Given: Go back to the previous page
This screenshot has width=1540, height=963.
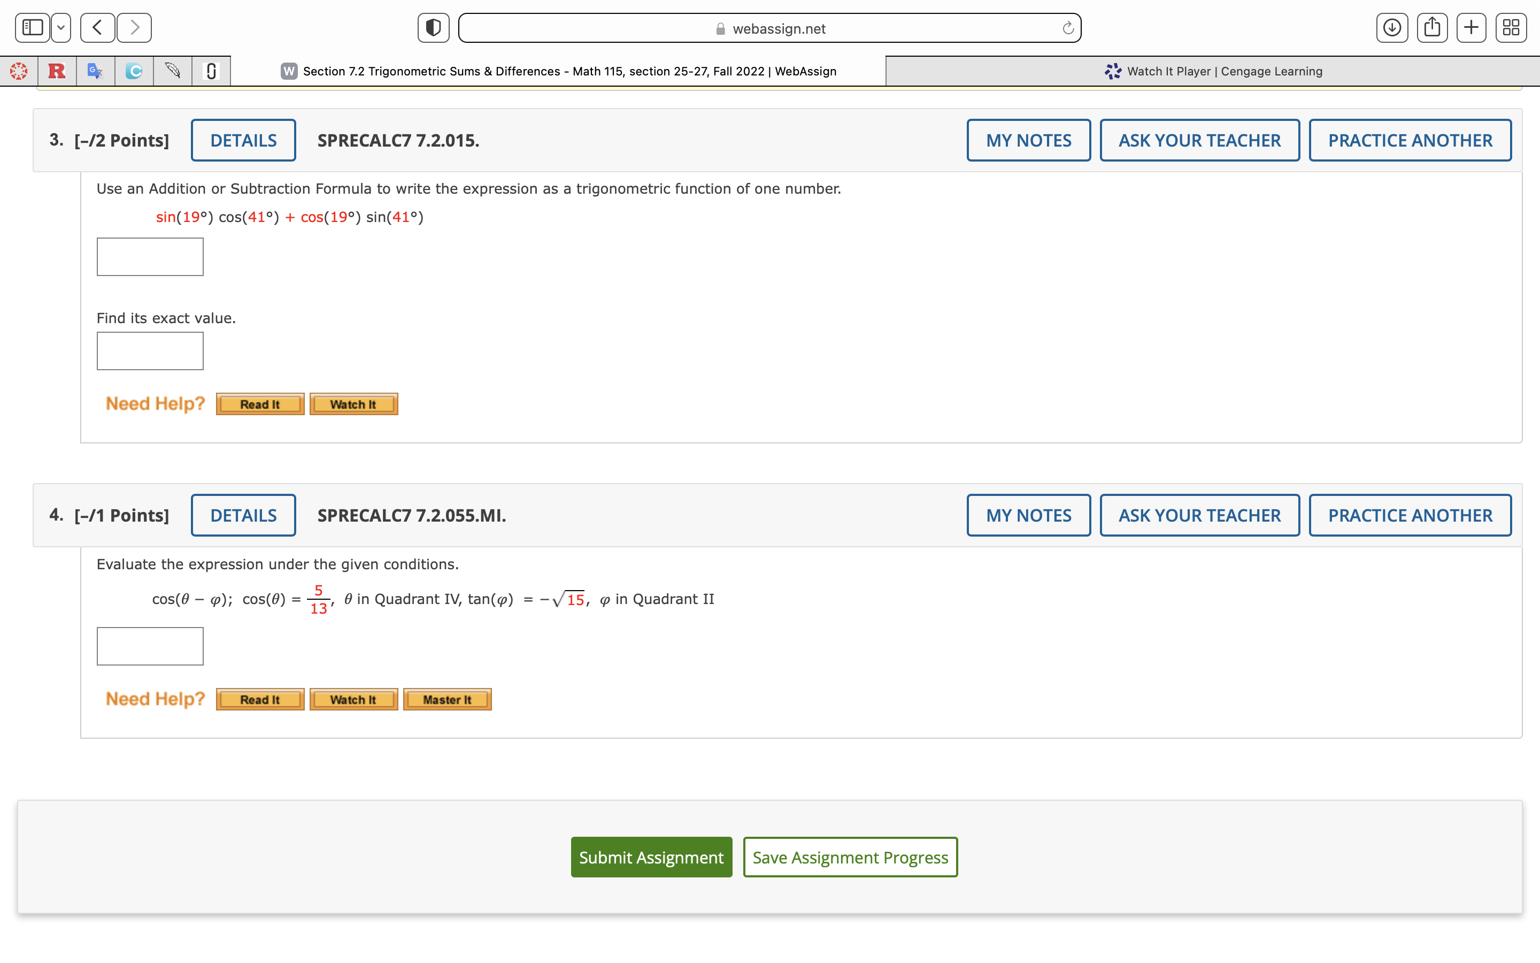Looking at the screenshot, I should [97, 27].
